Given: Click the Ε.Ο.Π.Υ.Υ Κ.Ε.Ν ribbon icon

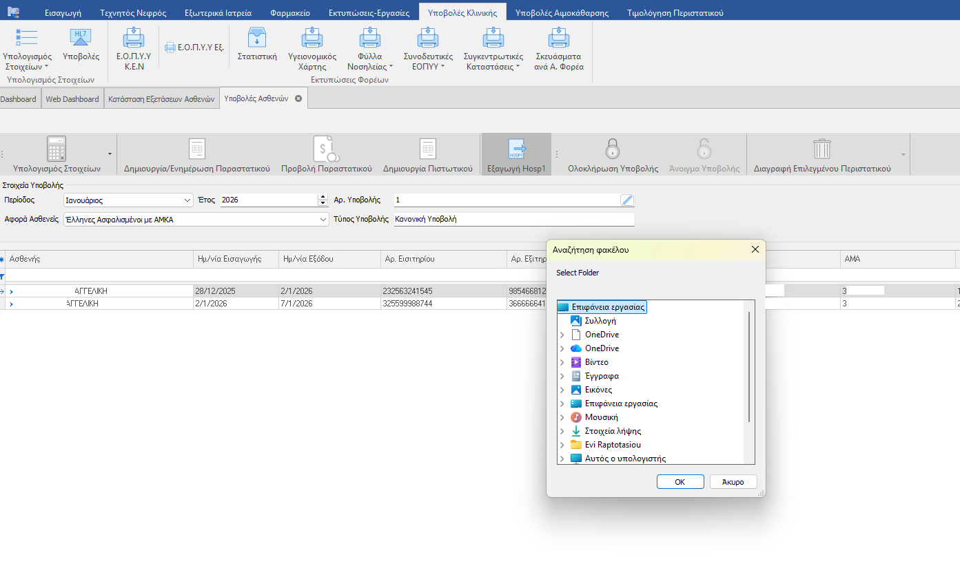Looking at the screenshot, I should click(134, 39).
